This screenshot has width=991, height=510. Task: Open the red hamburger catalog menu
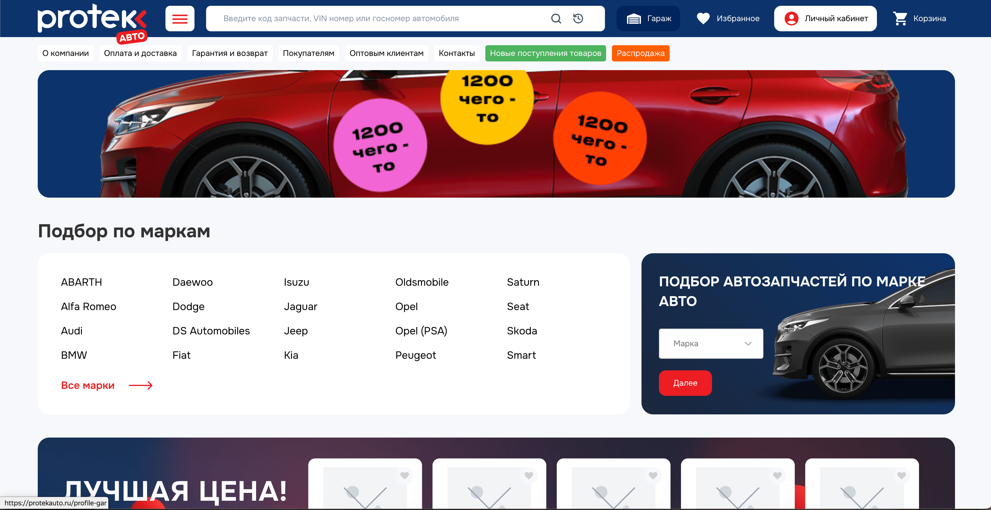click(x=180, y=19)
